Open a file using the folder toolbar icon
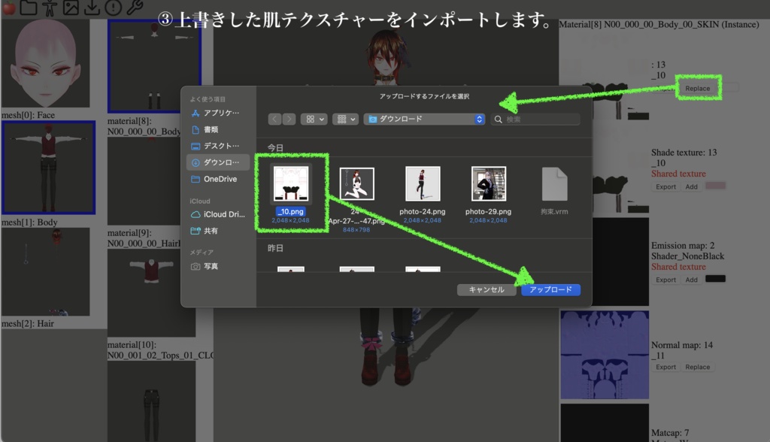 tap(29, 7)
